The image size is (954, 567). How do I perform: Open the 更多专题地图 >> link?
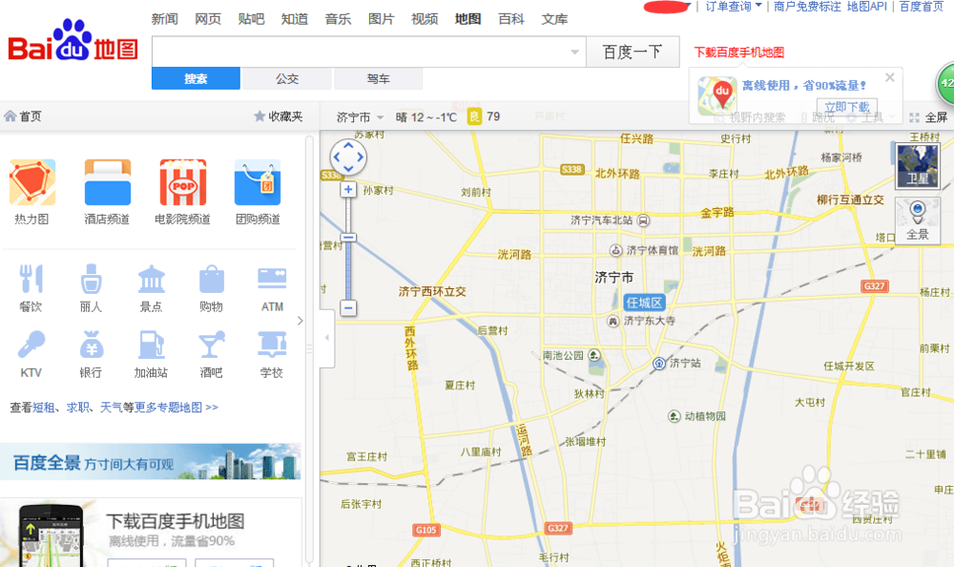(176, 407)
